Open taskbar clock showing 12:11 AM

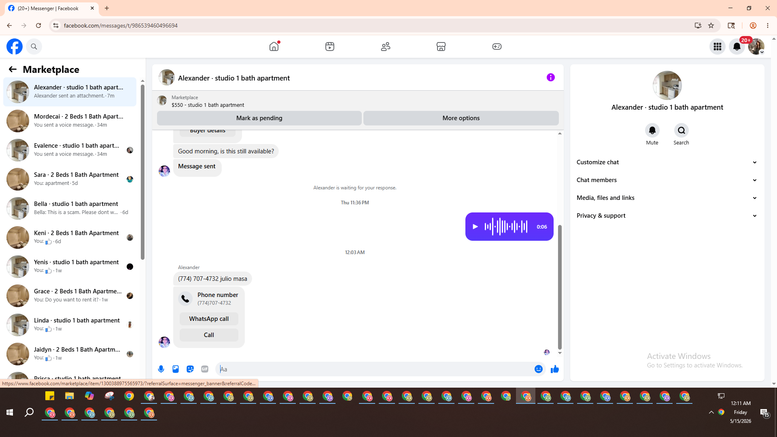(x=741, y=412)
